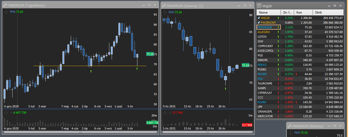This screenshot has height=137, width=349.
Task: Click the chart icon in the PKNORLEN (Dzienny) (2) title bar
Action: pyautogui.click(x=164, y=5)
